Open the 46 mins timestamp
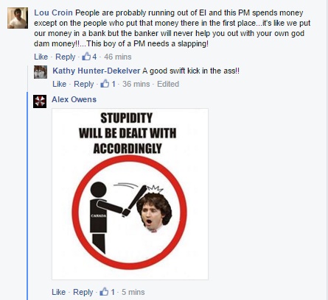Image resolution: width=328 pixels, height=300 pixels. point(118,57)
